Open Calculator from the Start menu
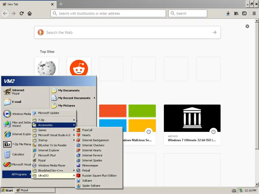 pos(17,154)
